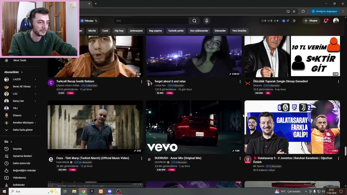347x195 pixels.
Task: Show hidden tray icons chevron
Action: pos(306,191)
